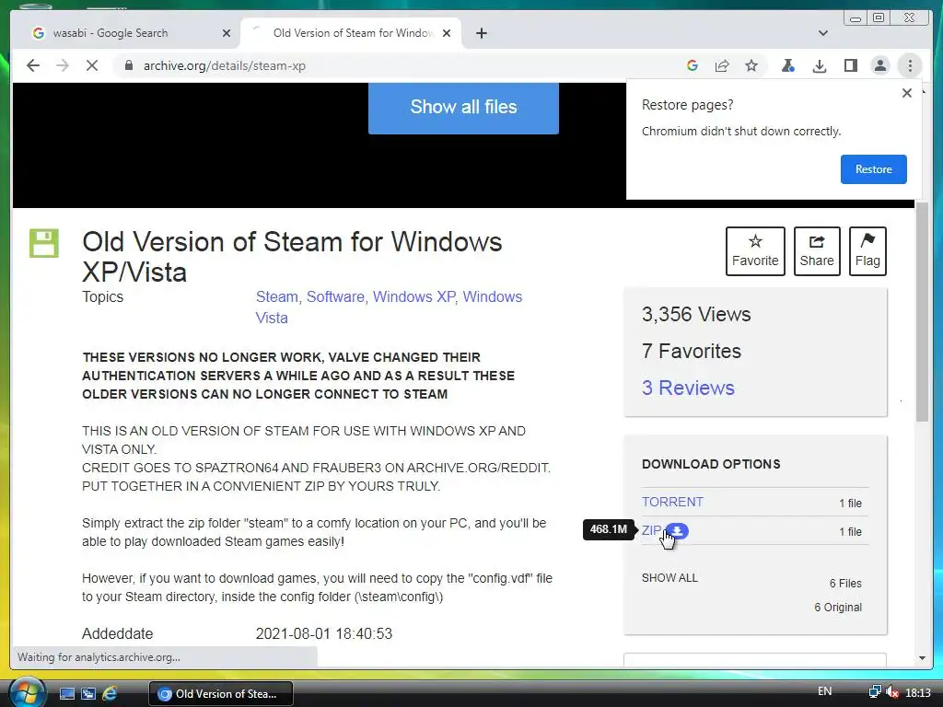Favorite this archive item
The width and height of the screenshot is (943, 707).
coord(755,251)
